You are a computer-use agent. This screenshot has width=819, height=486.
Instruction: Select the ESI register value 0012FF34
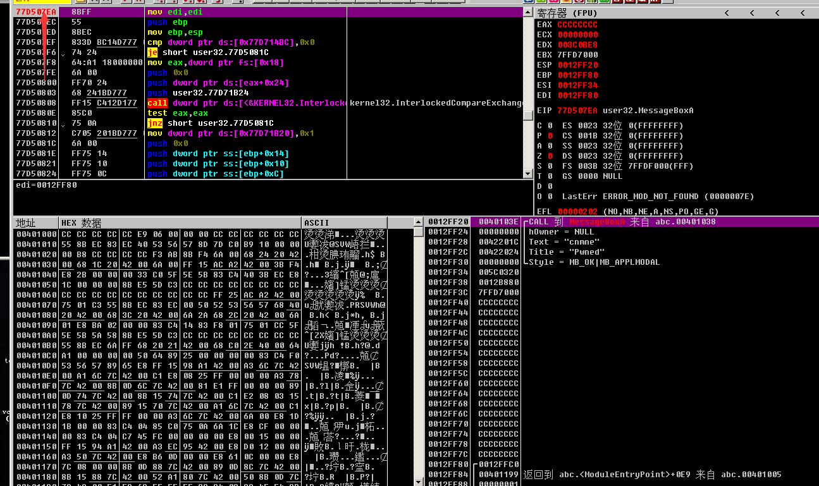(x=577, y=85)
